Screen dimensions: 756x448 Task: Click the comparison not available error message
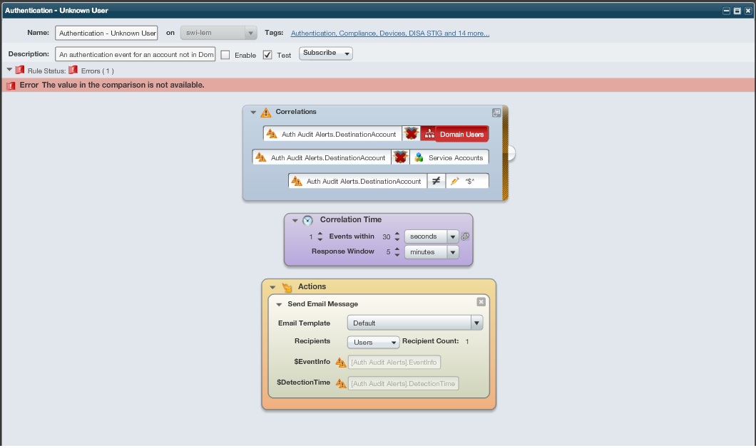click(x=123, y=85)
